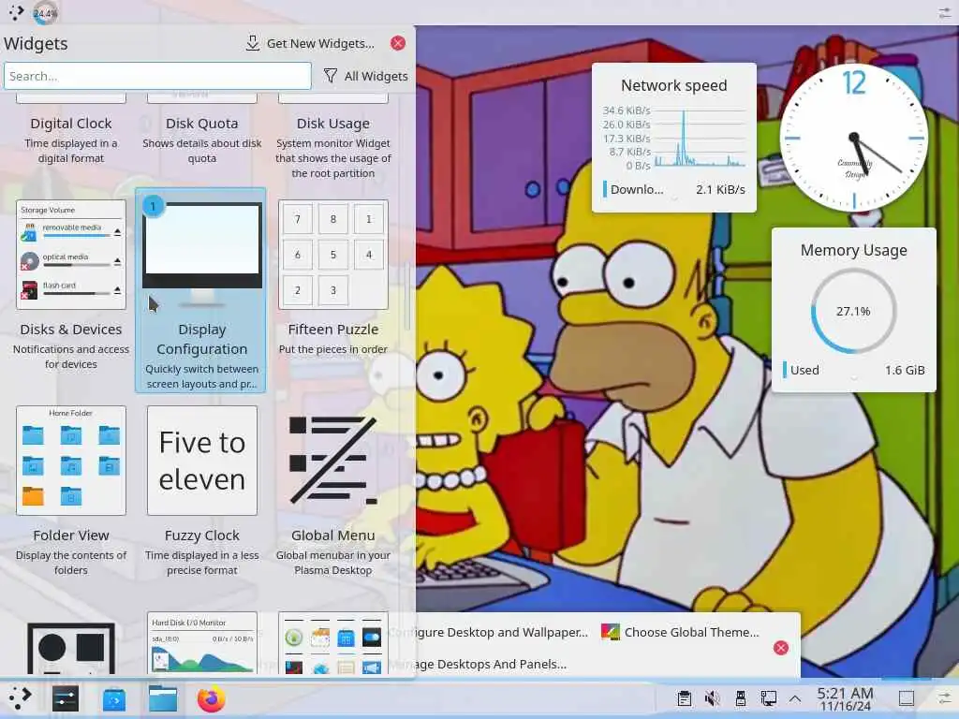Click the Disk Quota widget title
The image size is (959, 719).
coord(202,124)
